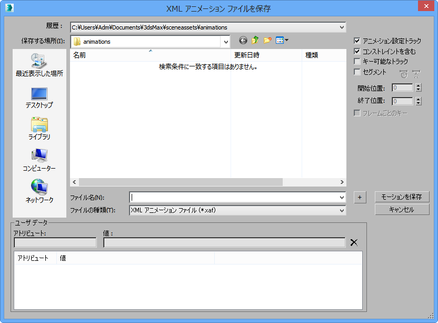Enable セグメント checkbox
This screenshot has width=438, height=323.
[357, 72]
